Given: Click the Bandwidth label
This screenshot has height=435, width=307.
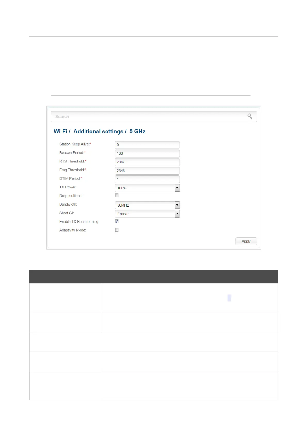Looking at the screenshot, I should click(x=68, y=204).
